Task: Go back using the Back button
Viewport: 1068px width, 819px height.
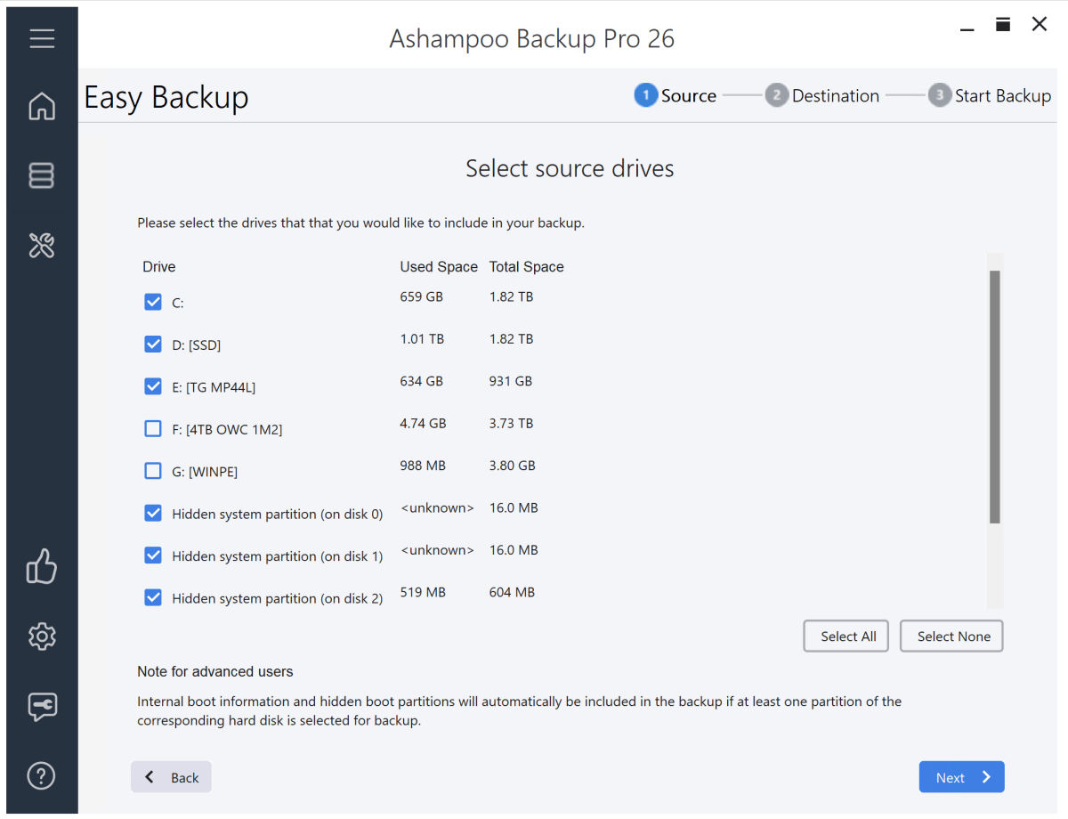Action: click(x=171, y=776)
